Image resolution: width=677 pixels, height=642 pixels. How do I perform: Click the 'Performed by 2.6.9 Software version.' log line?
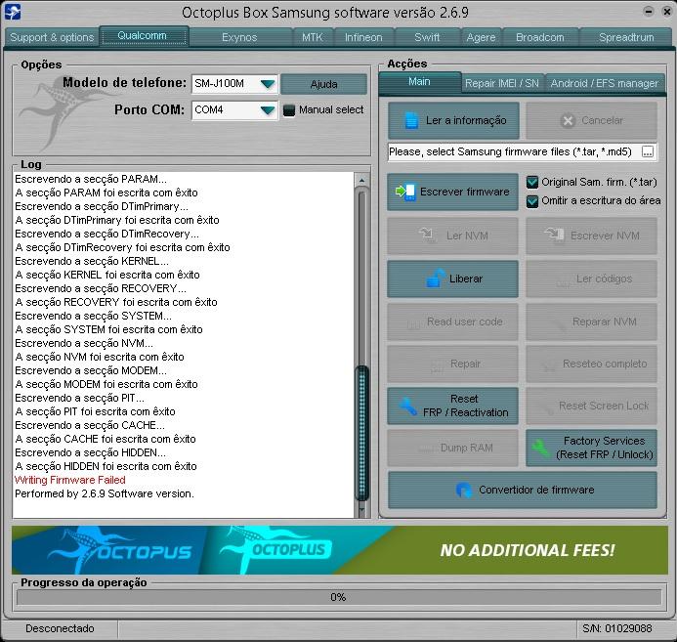coord(105,493)
